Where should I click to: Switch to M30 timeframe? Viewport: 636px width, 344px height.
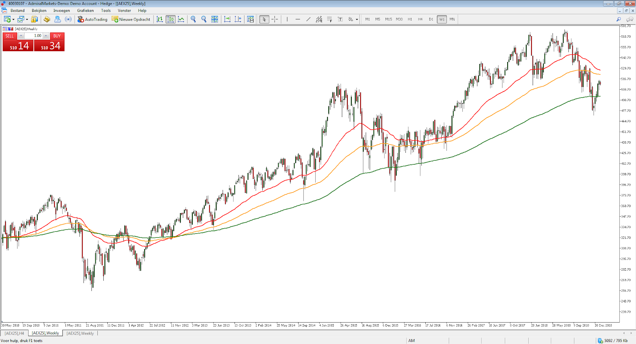coord(399,19)
